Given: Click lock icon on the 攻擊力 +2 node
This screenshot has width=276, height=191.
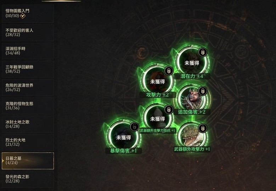Looking at the screenshot, I should (x=169, y=71).
